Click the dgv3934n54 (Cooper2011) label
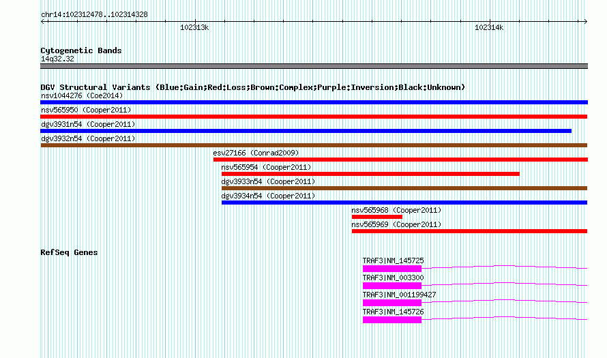The width and height of the screenshot is (607, 358). click(x=268, y=196)
